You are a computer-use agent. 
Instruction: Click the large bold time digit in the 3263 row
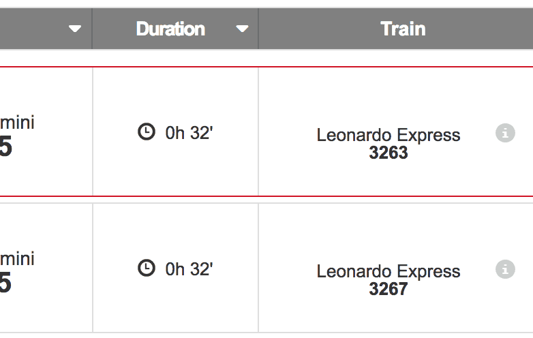[x=5, y=148]
